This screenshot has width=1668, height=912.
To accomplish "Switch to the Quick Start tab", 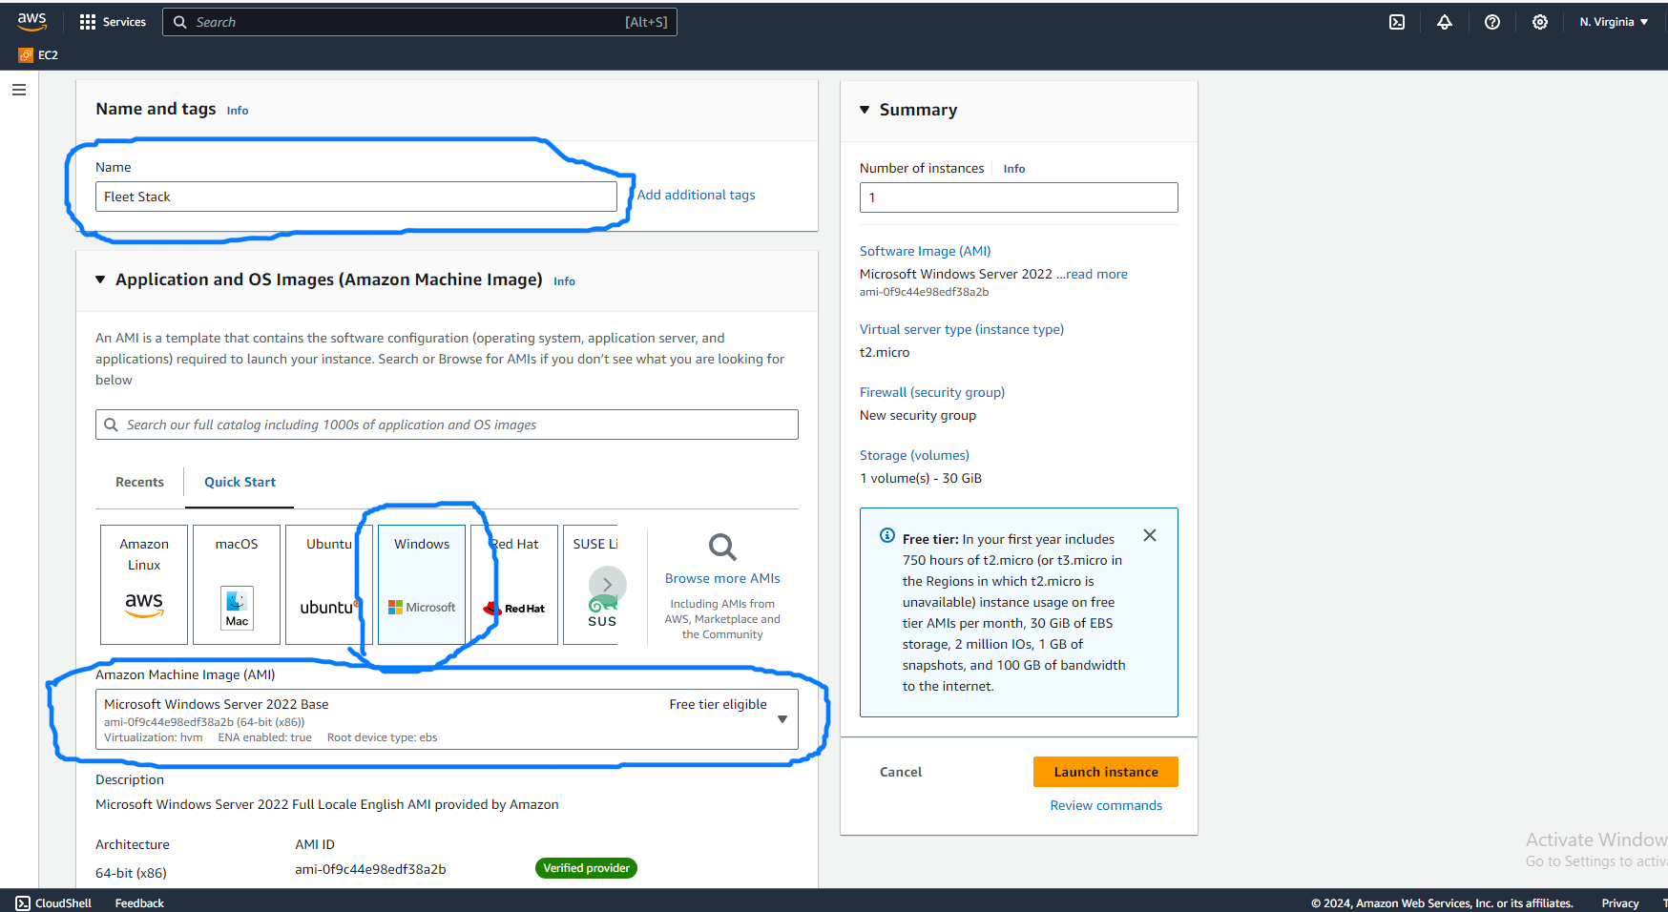I will [240, 482].
